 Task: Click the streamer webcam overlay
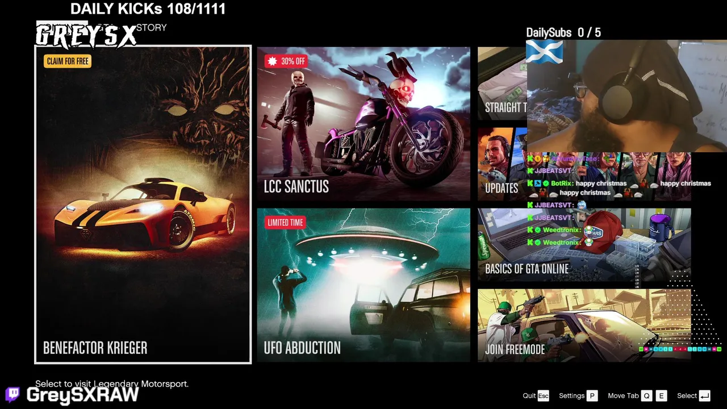627,95
